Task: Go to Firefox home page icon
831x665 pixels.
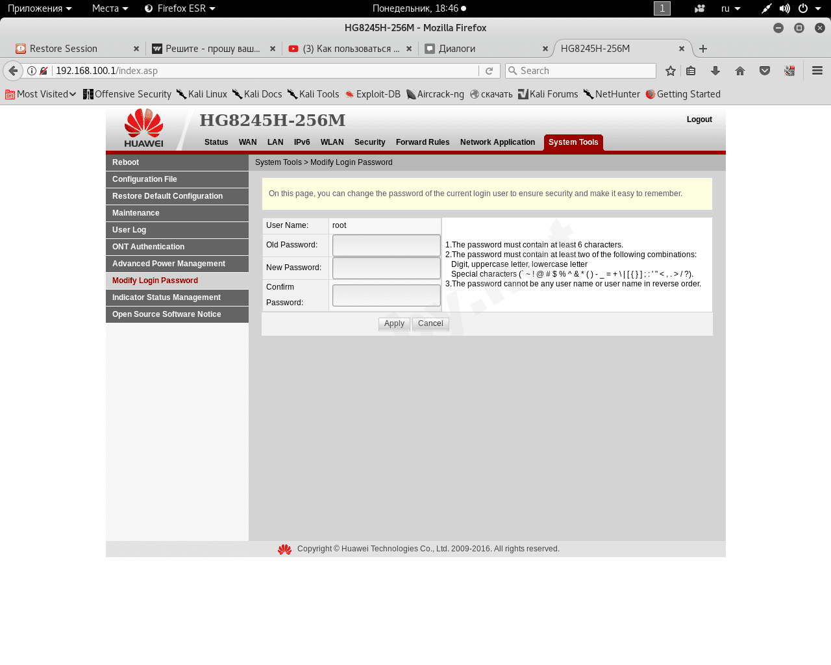Action: click(x=740, y=71)
